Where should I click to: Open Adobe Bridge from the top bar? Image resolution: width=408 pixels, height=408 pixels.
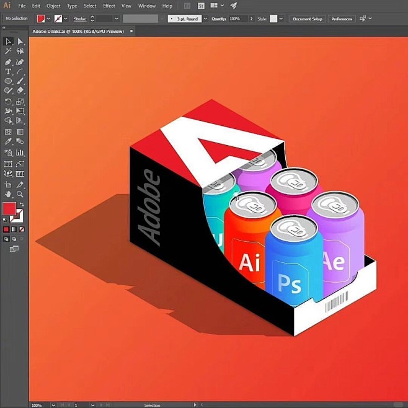[187, 6]
